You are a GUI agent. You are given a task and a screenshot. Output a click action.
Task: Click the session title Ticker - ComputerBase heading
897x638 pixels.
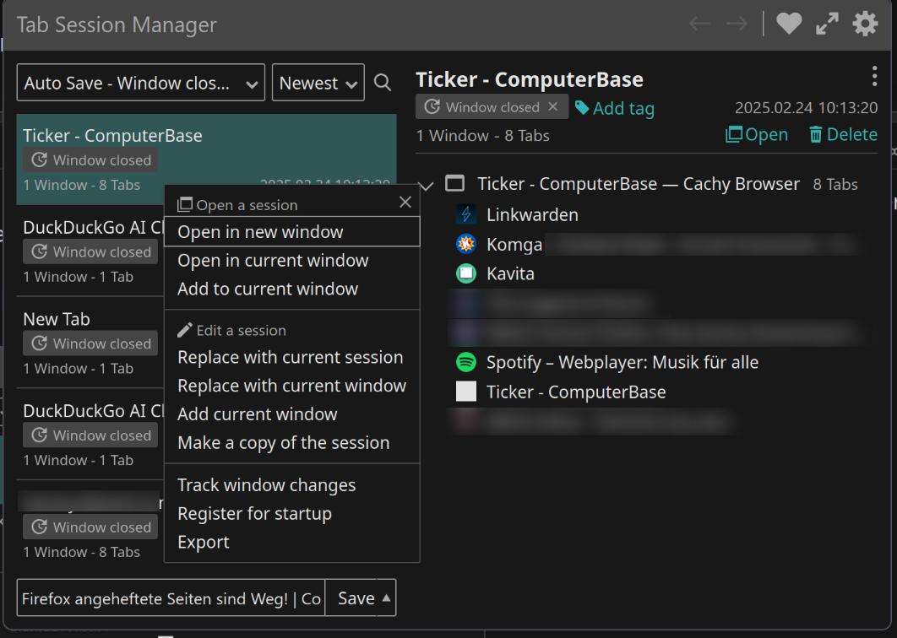click(x=529, y=79)
